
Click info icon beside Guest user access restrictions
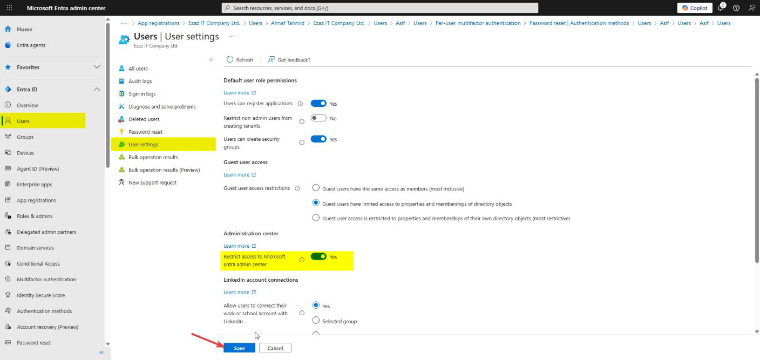point(297,188)
